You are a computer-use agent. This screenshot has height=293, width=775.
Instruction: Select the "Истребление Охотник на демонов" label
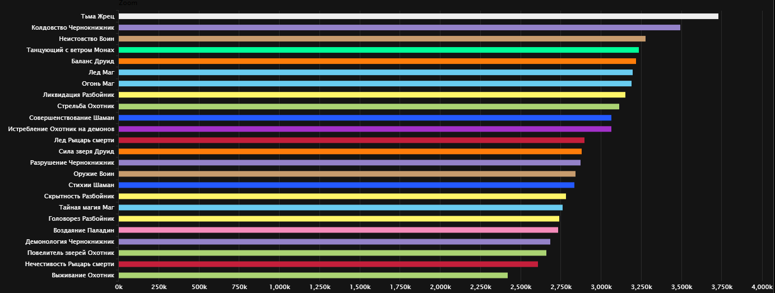point(62,129)
